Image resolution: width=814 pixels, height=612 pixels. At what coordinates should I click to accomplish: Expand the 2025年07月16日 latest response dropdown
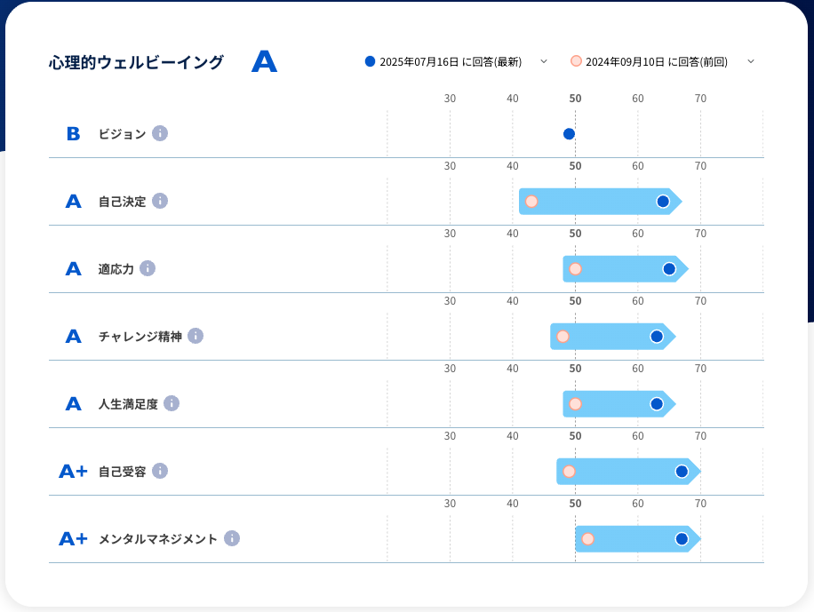544,61
